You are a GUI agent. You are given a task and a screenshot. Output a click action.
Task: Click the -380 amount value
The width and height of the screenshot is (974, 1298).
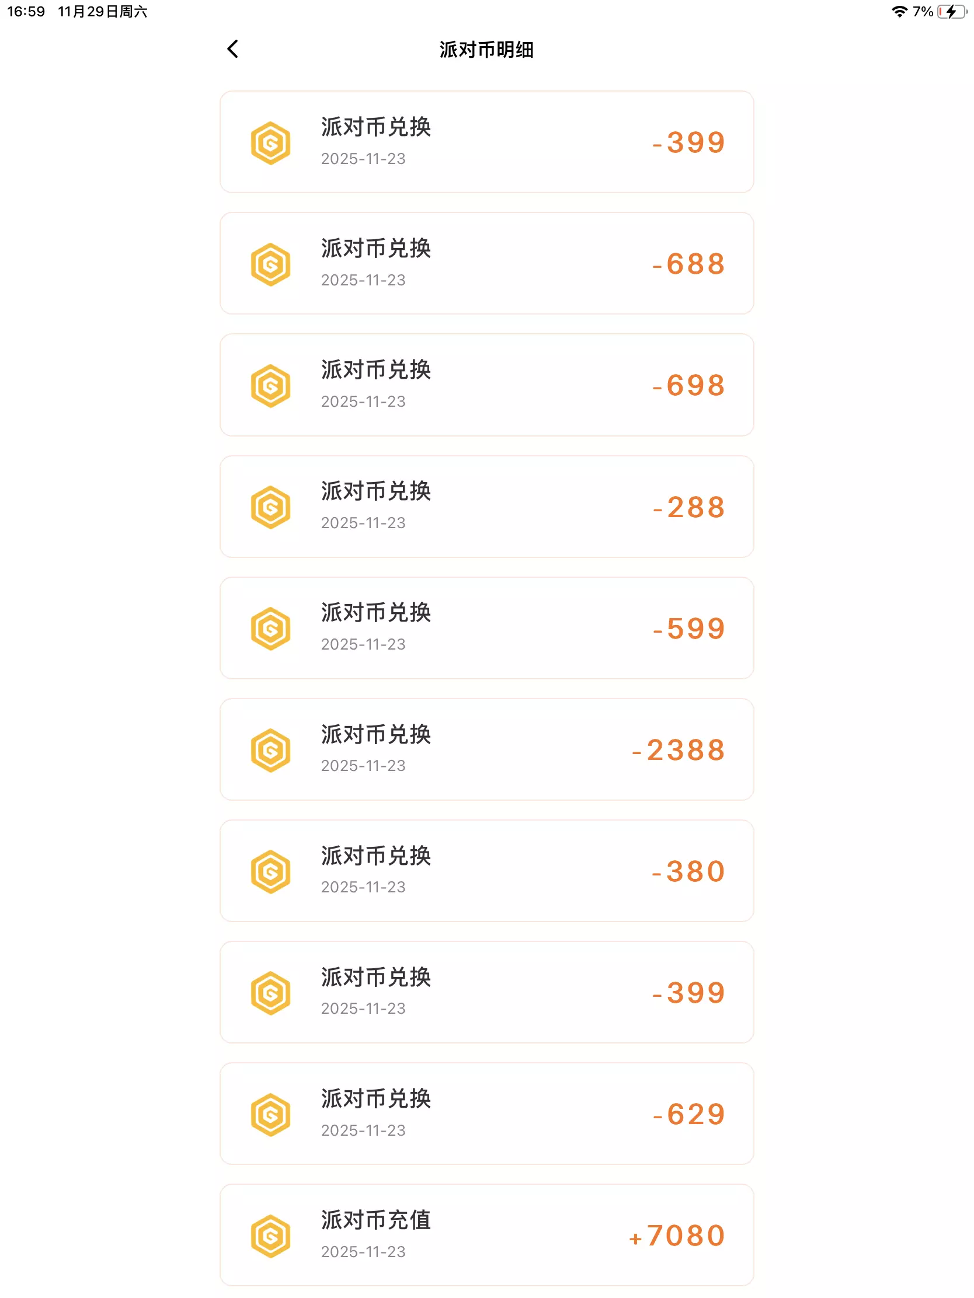[x=689, y=872]
